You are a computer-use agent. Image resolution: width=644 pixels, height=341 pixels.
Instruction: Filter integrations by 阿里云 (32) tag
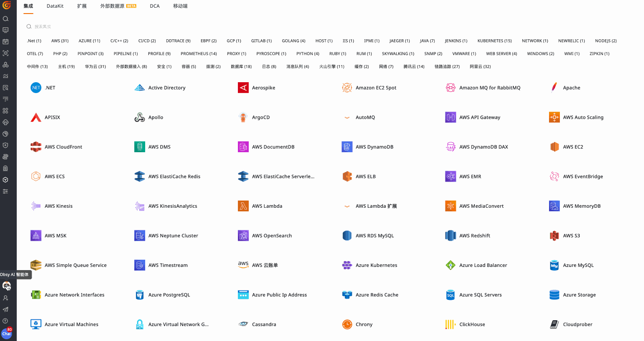click(480, 66)
